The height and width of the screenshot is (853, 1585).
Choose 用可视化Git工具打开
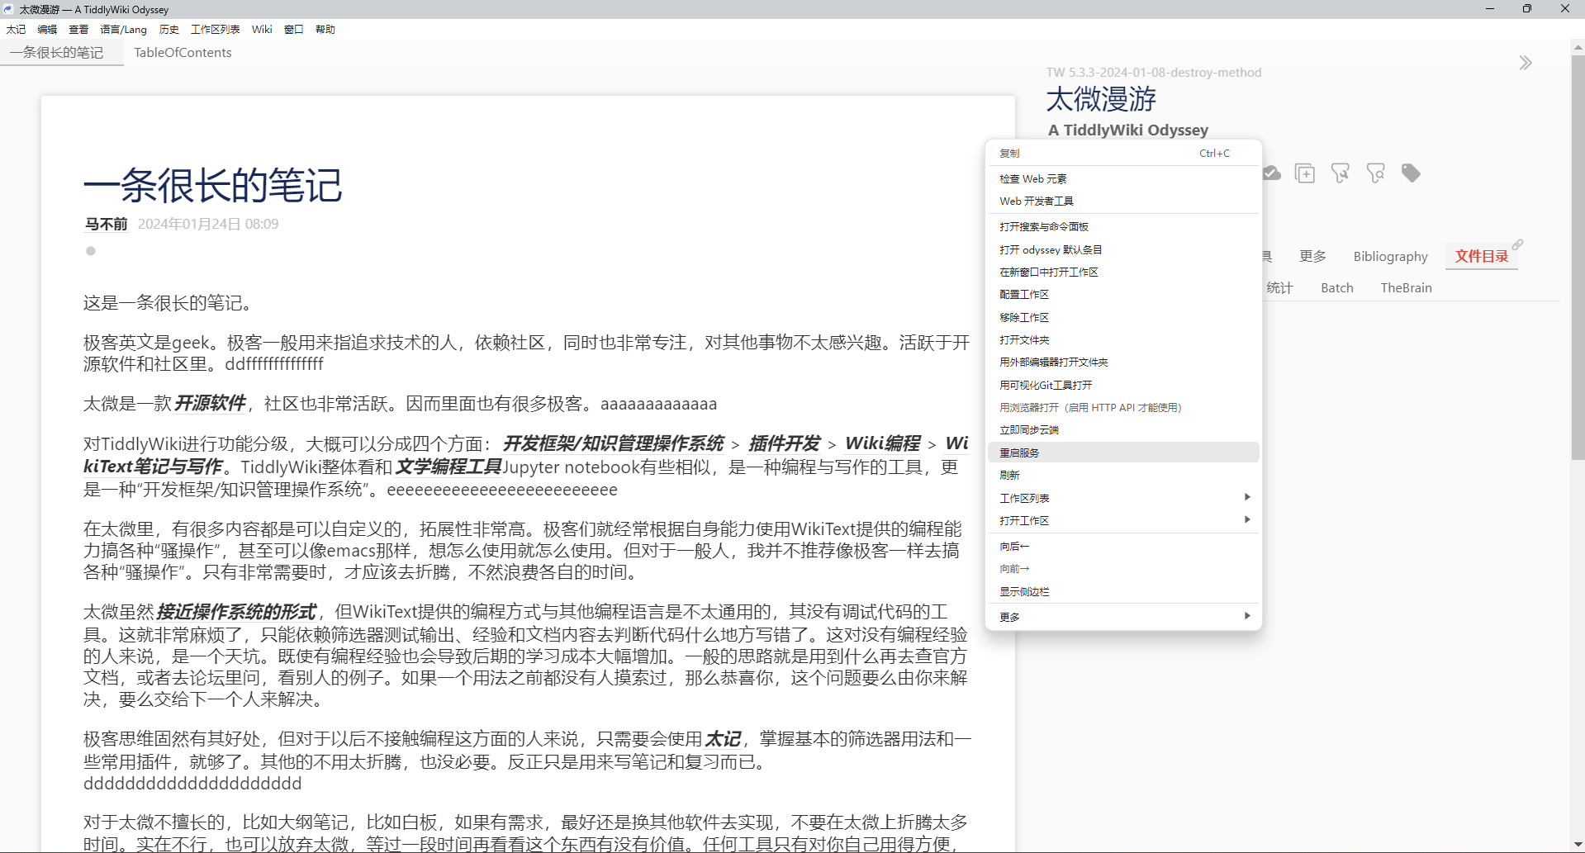[1123, 385]
